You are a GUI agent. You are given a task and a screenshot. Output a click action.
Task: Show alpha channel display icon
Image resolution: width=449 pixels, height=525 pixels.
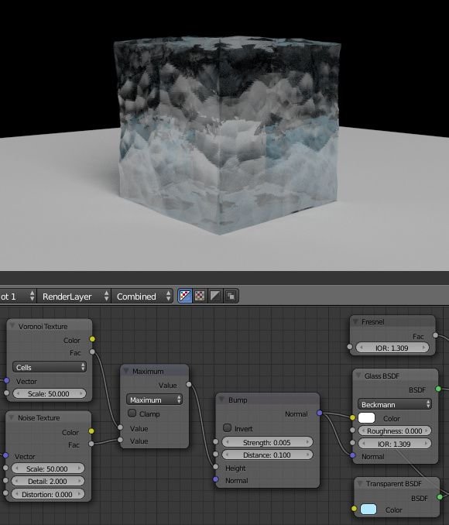[215, 296]
